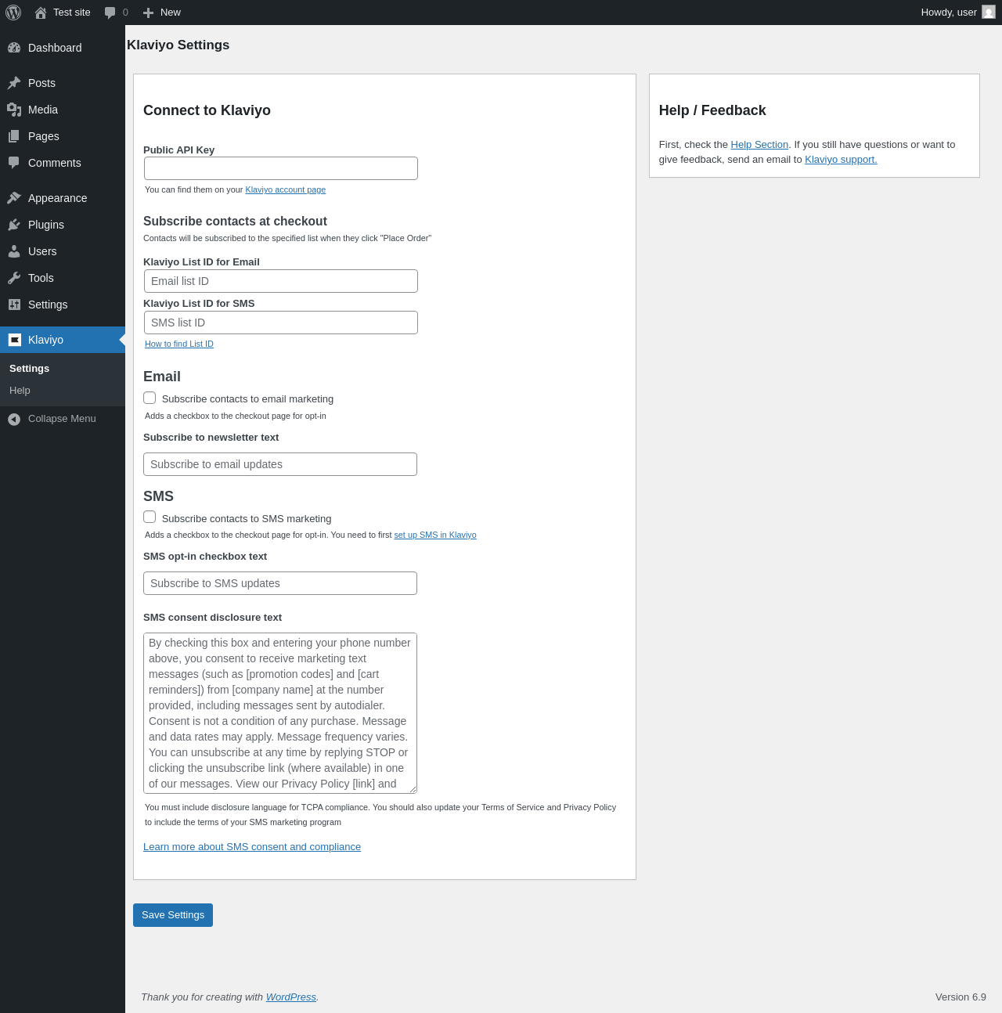Open the Appearance menu item
Viewport: 1002px width, 1013px height.
[57, 198]
